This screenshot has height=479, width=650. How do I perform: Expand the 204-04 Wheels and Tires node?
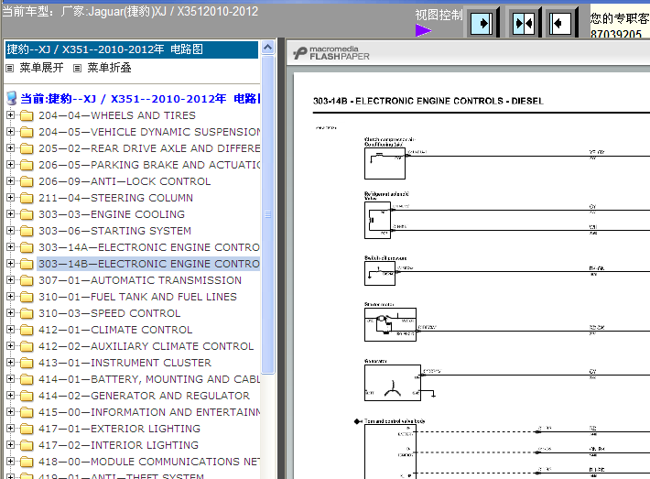[11, 114]
